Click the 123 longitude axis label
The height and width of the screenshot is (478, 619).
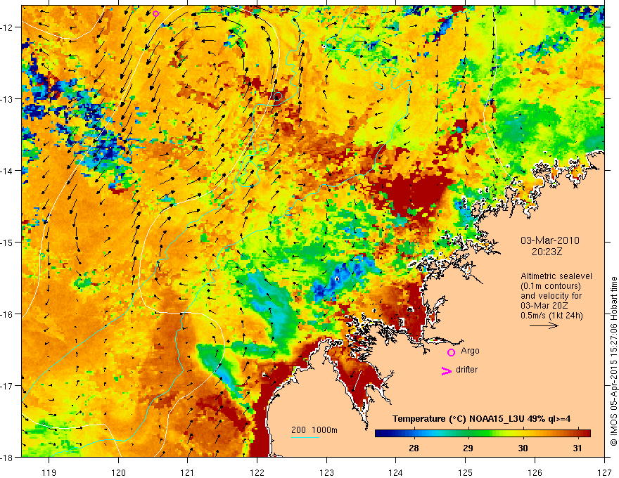[x=326, y=472]
